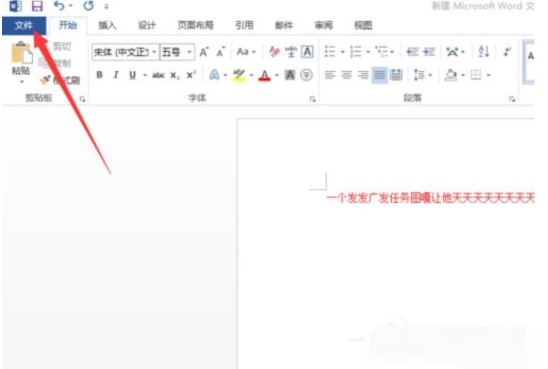The width and height of the screenshot is (548, 369).
Task: Click the Save icon in quick access toolbar
Action: tap(37, 6)
